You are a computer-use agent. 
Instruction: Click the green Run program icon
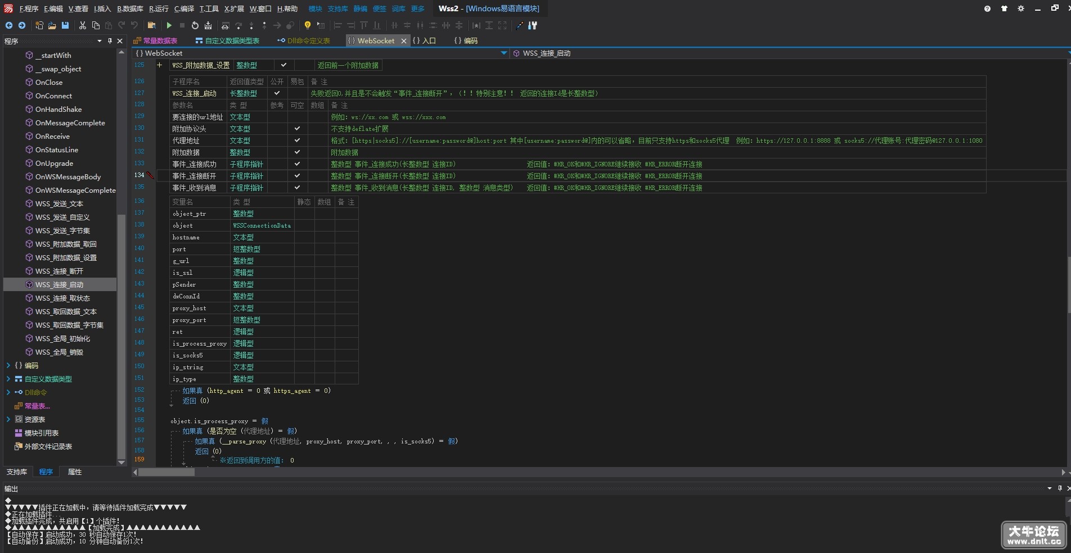169,25
